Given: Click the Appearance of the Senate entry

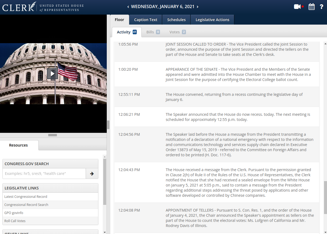Looking at the screenshot, I should point(238,74).
